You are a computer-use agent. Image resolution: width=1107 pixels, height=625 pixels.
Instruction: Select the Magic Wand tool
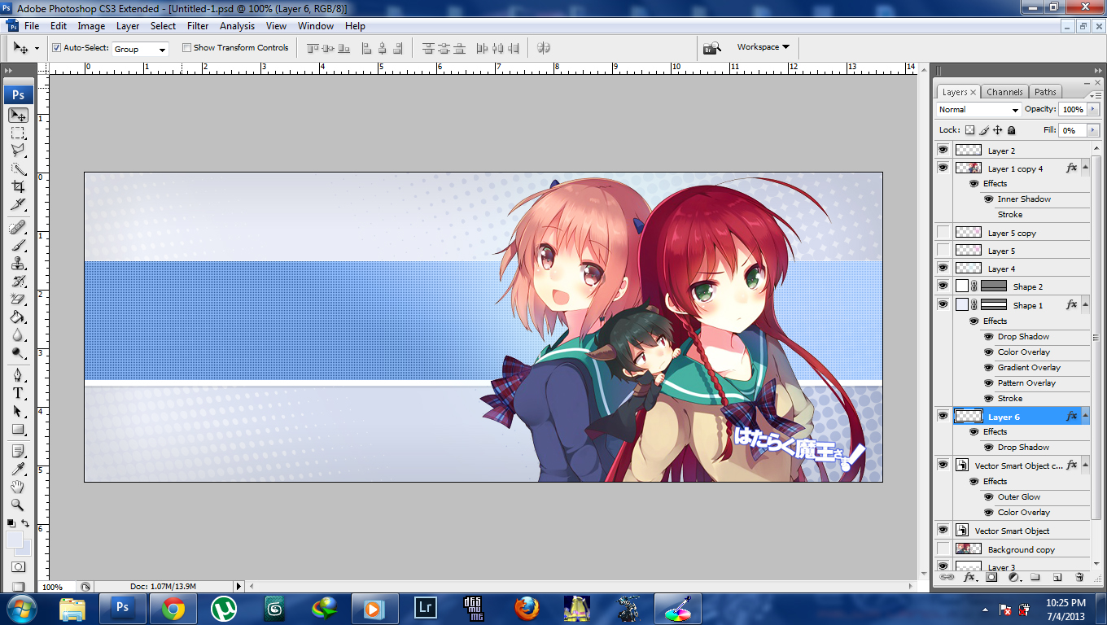pyautogui.click(x=18, y=169)
